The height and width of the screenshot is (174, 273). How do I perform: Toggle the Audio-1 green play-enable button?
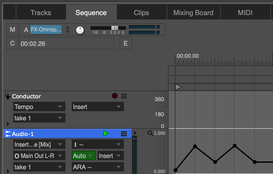pos(106,133)
